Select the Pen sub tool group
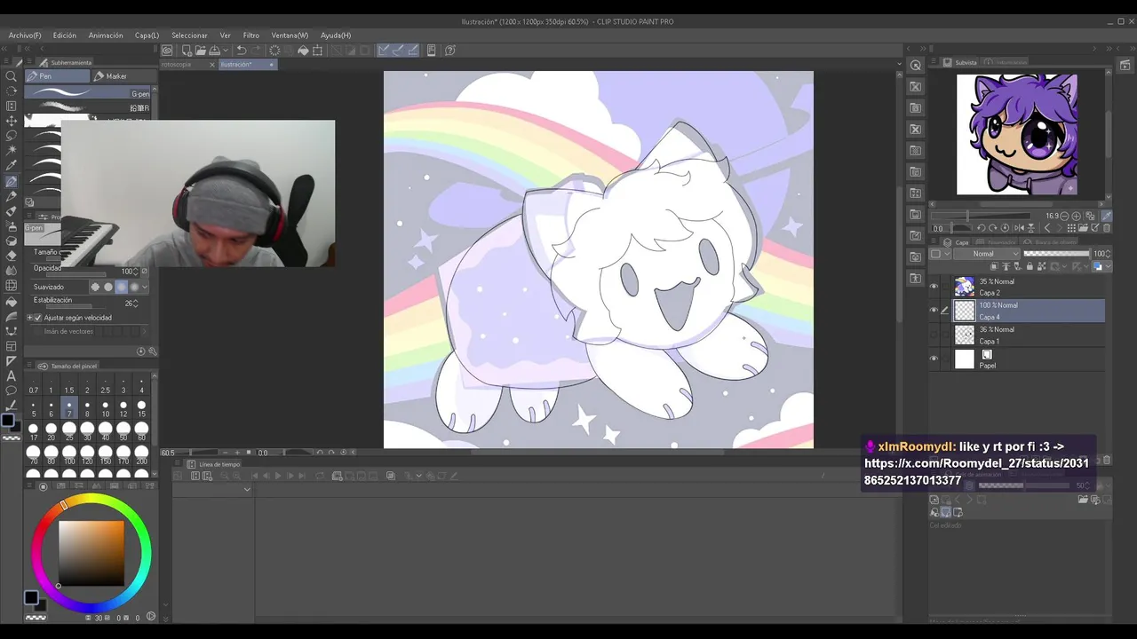This screenshot has width=1137, height=639. (x=57, y=76)
